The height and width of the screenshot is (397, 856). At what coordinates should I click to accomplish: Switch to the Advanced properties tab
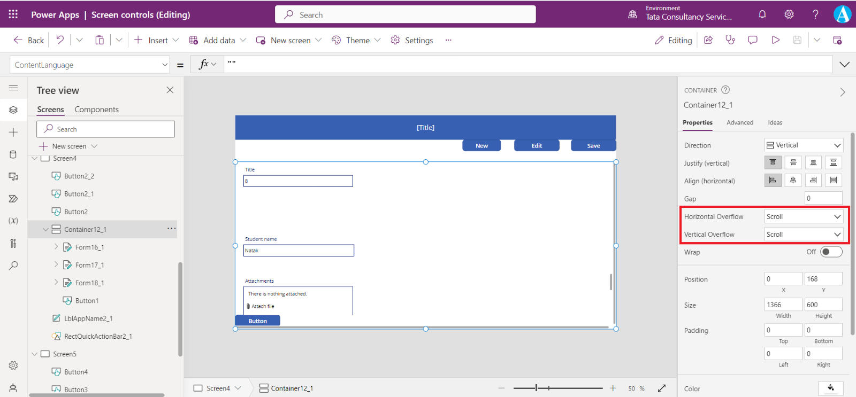pos(739,123)
